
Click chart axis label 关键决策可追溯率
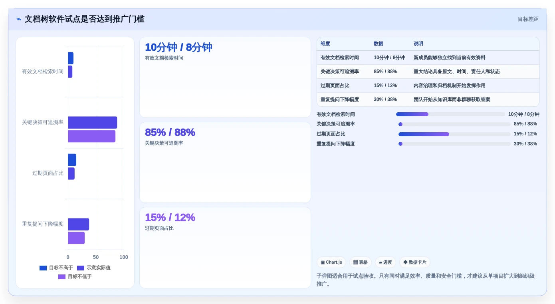pyautogui.click(x=43, y=123)
